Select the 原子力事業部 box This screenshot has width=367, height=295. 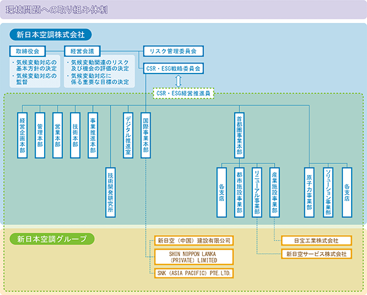coord(309,192)
